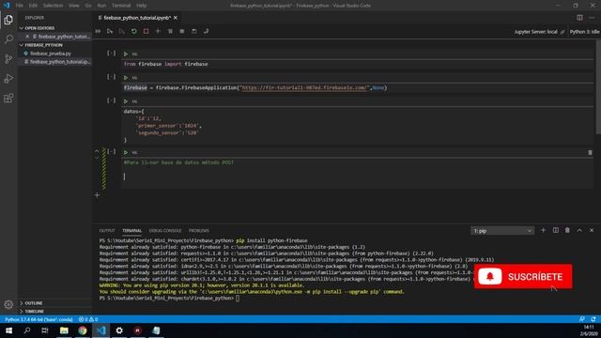Split the terminal panel
This screenshot has height=338, width=601.
tap(555, 230)
